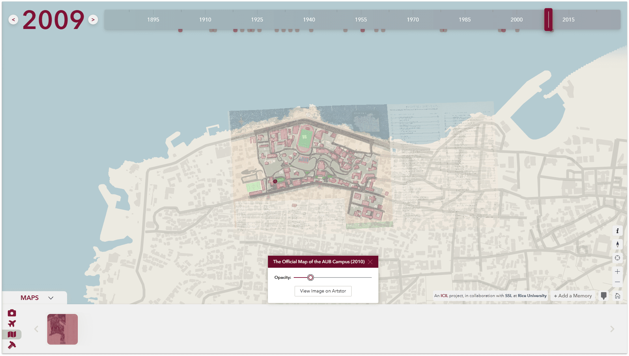The image size is (629, 356).
Task: Open the Rice University link
Action: click(532, 296)
